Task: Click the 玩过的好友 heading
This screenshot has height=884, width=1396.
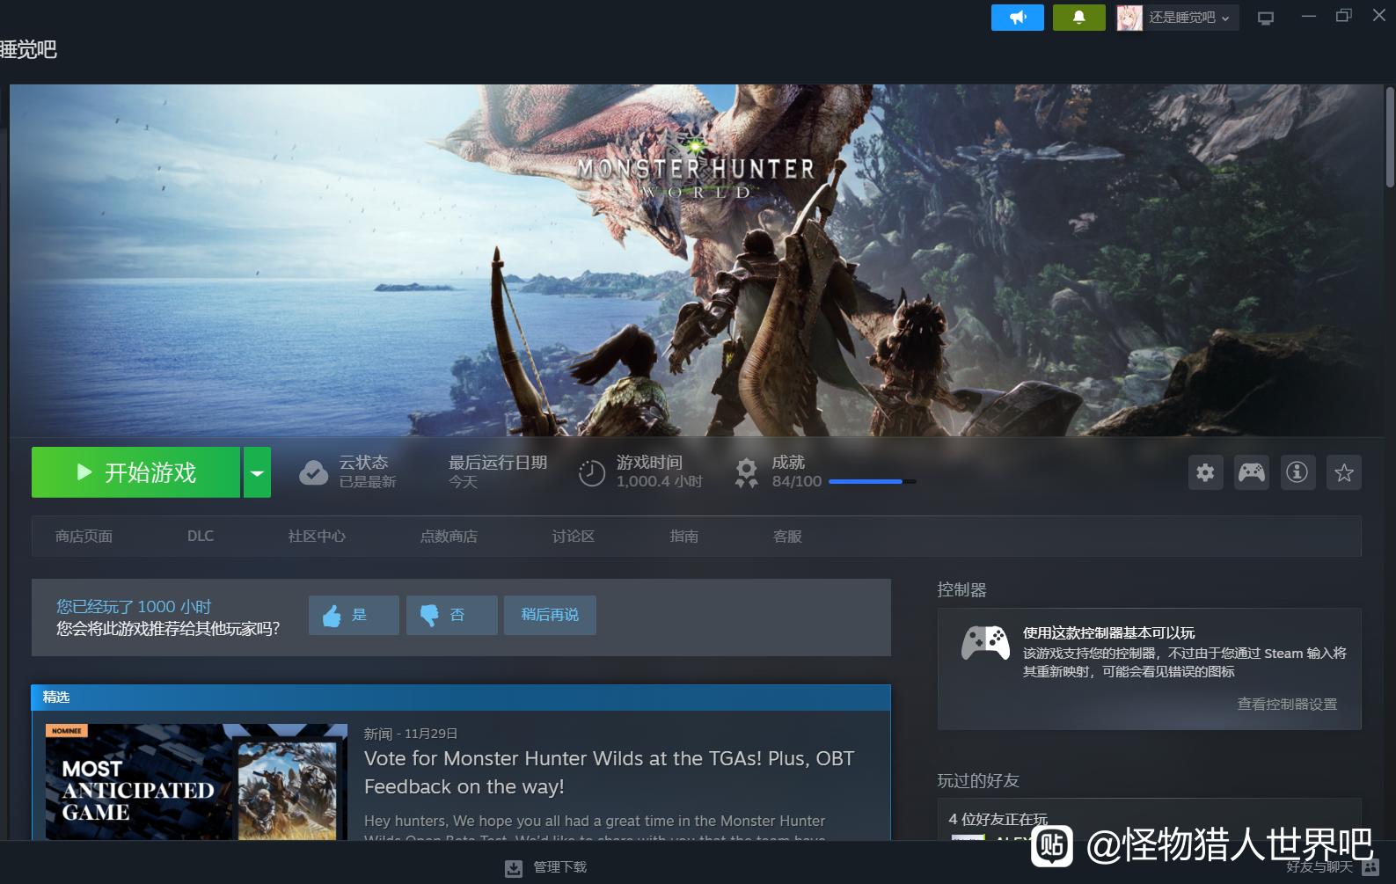Action: click(x=978, y=781)
